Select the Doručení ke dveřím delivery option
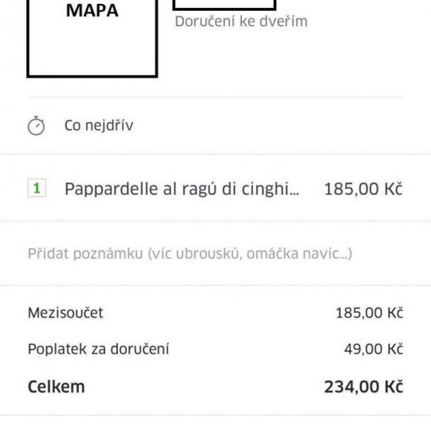Image resolution: width=431 pixels, height=431 pixels. 241,22
